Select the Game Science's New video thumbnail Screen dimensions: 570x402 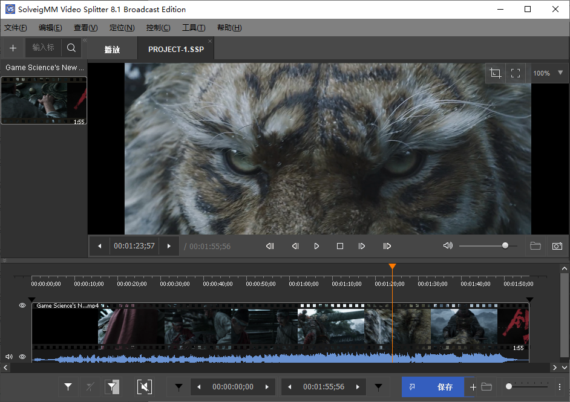tap(44, 100)
